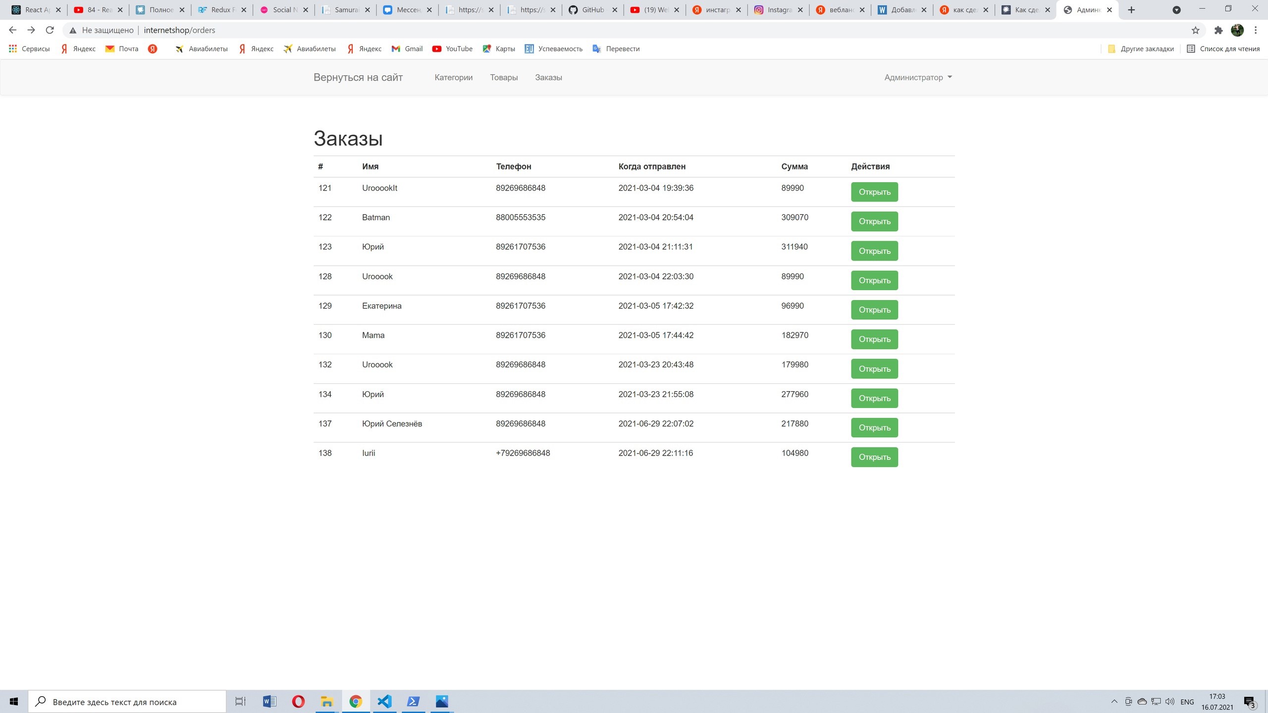Show hidden system tray icons chevron
The height and width of the screenshot is (713, 1268).
click(1114, 701)
